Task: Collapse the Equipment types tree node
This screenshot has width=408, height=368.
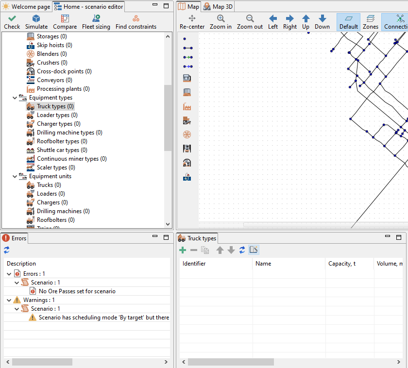Action: (x=15, y=98)
